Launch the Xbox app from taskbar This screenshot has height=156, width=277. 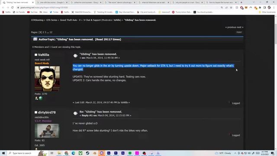81,153
